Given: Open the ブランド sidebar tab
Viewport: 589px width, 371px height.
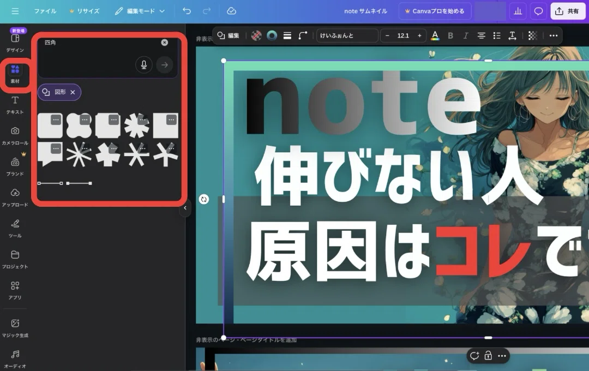Looking at the screenshot, I should (15, 166).
